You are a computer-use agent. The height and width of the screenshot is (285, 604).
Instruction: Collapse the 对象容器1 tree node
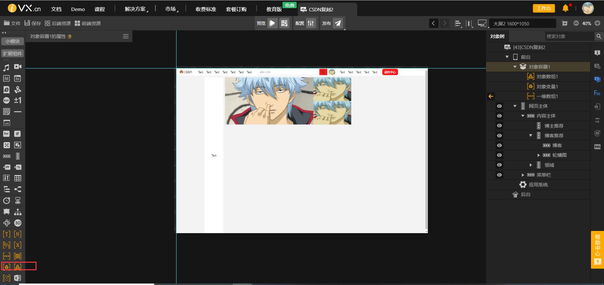coord(515,67)
